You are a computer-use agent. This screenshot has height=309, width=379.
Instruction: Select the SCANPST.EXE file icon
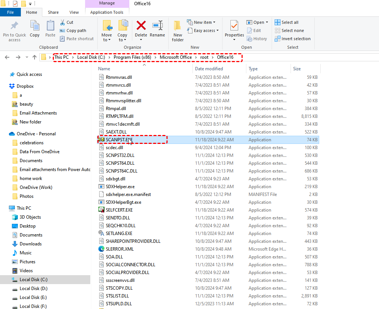point(101,139)
